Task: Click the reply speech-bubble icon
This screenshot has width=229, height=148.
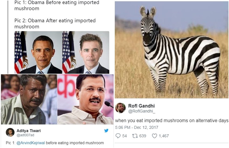Action: pos(118,136)
